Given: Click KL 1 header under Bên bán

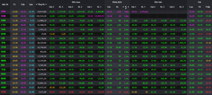Looking at the screenshot, I should click(x=143, y=7).
